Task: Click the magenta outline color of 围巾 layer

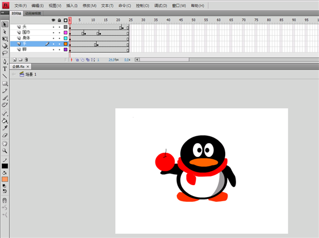Action: coord(66,33)
